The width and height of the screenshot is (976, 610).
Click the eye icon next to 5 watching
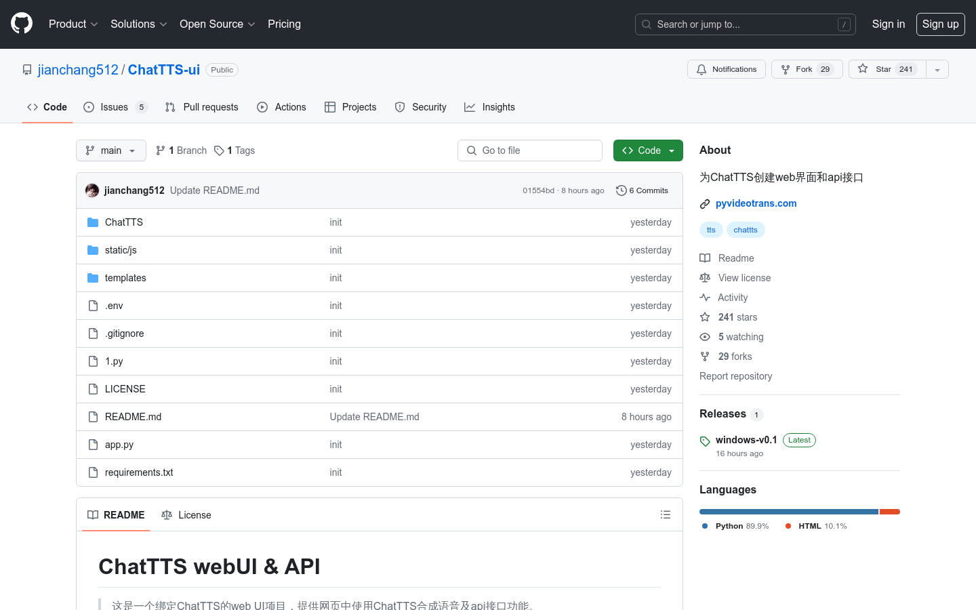pyautogui.click(x=705, y=337)
